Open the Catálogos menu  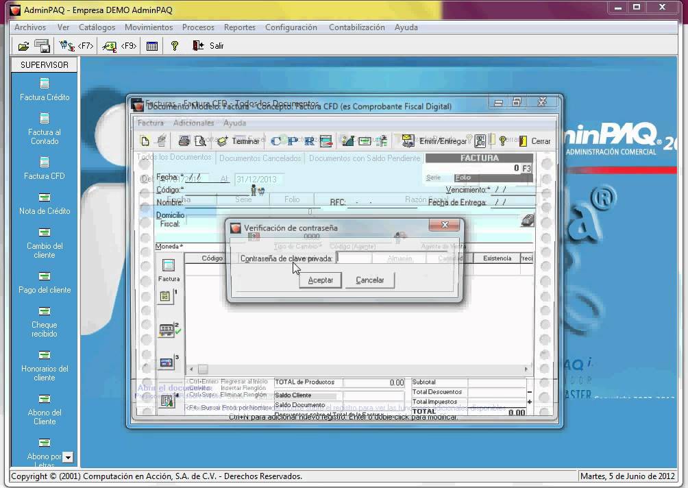[97, 27]
